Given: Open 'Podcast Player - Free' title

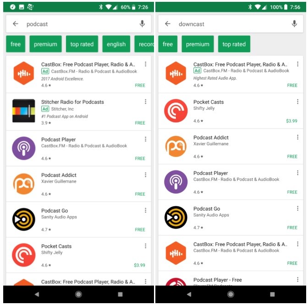Looking at the screenshot, I should tap(218, 280).
